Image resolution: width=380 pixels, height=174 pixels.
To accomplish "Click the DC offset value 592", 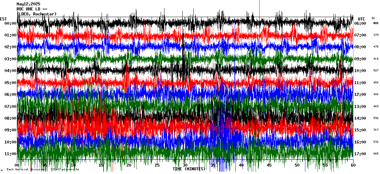I will [x=376, y=118].
